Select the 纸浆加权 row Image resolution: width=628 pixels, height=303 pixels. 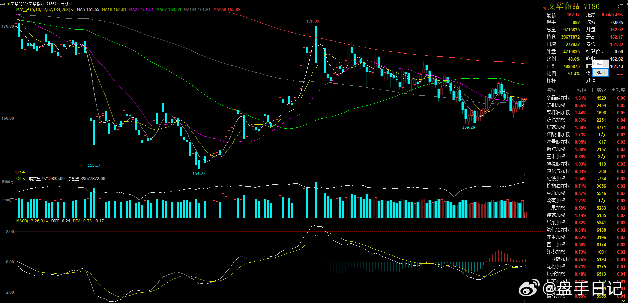[586, 223]
